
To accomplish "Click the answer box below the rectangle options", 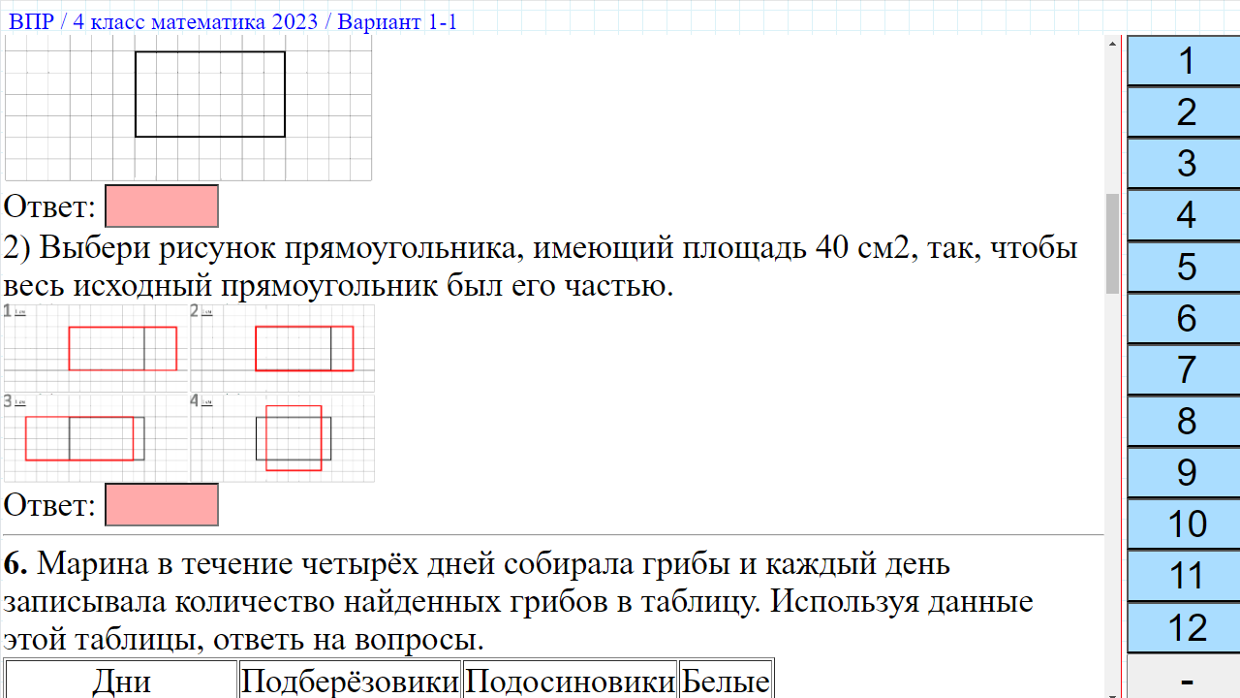I will point(162,503).
